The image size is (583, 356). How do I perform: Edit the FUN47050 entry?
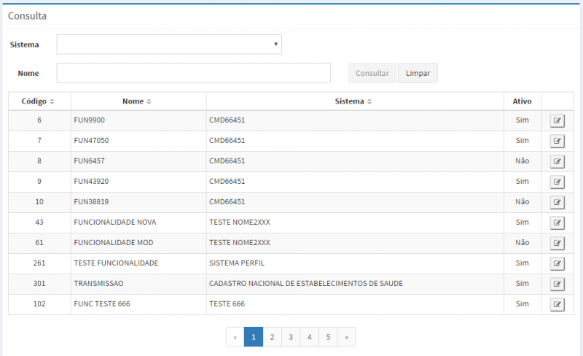[557, 141]
